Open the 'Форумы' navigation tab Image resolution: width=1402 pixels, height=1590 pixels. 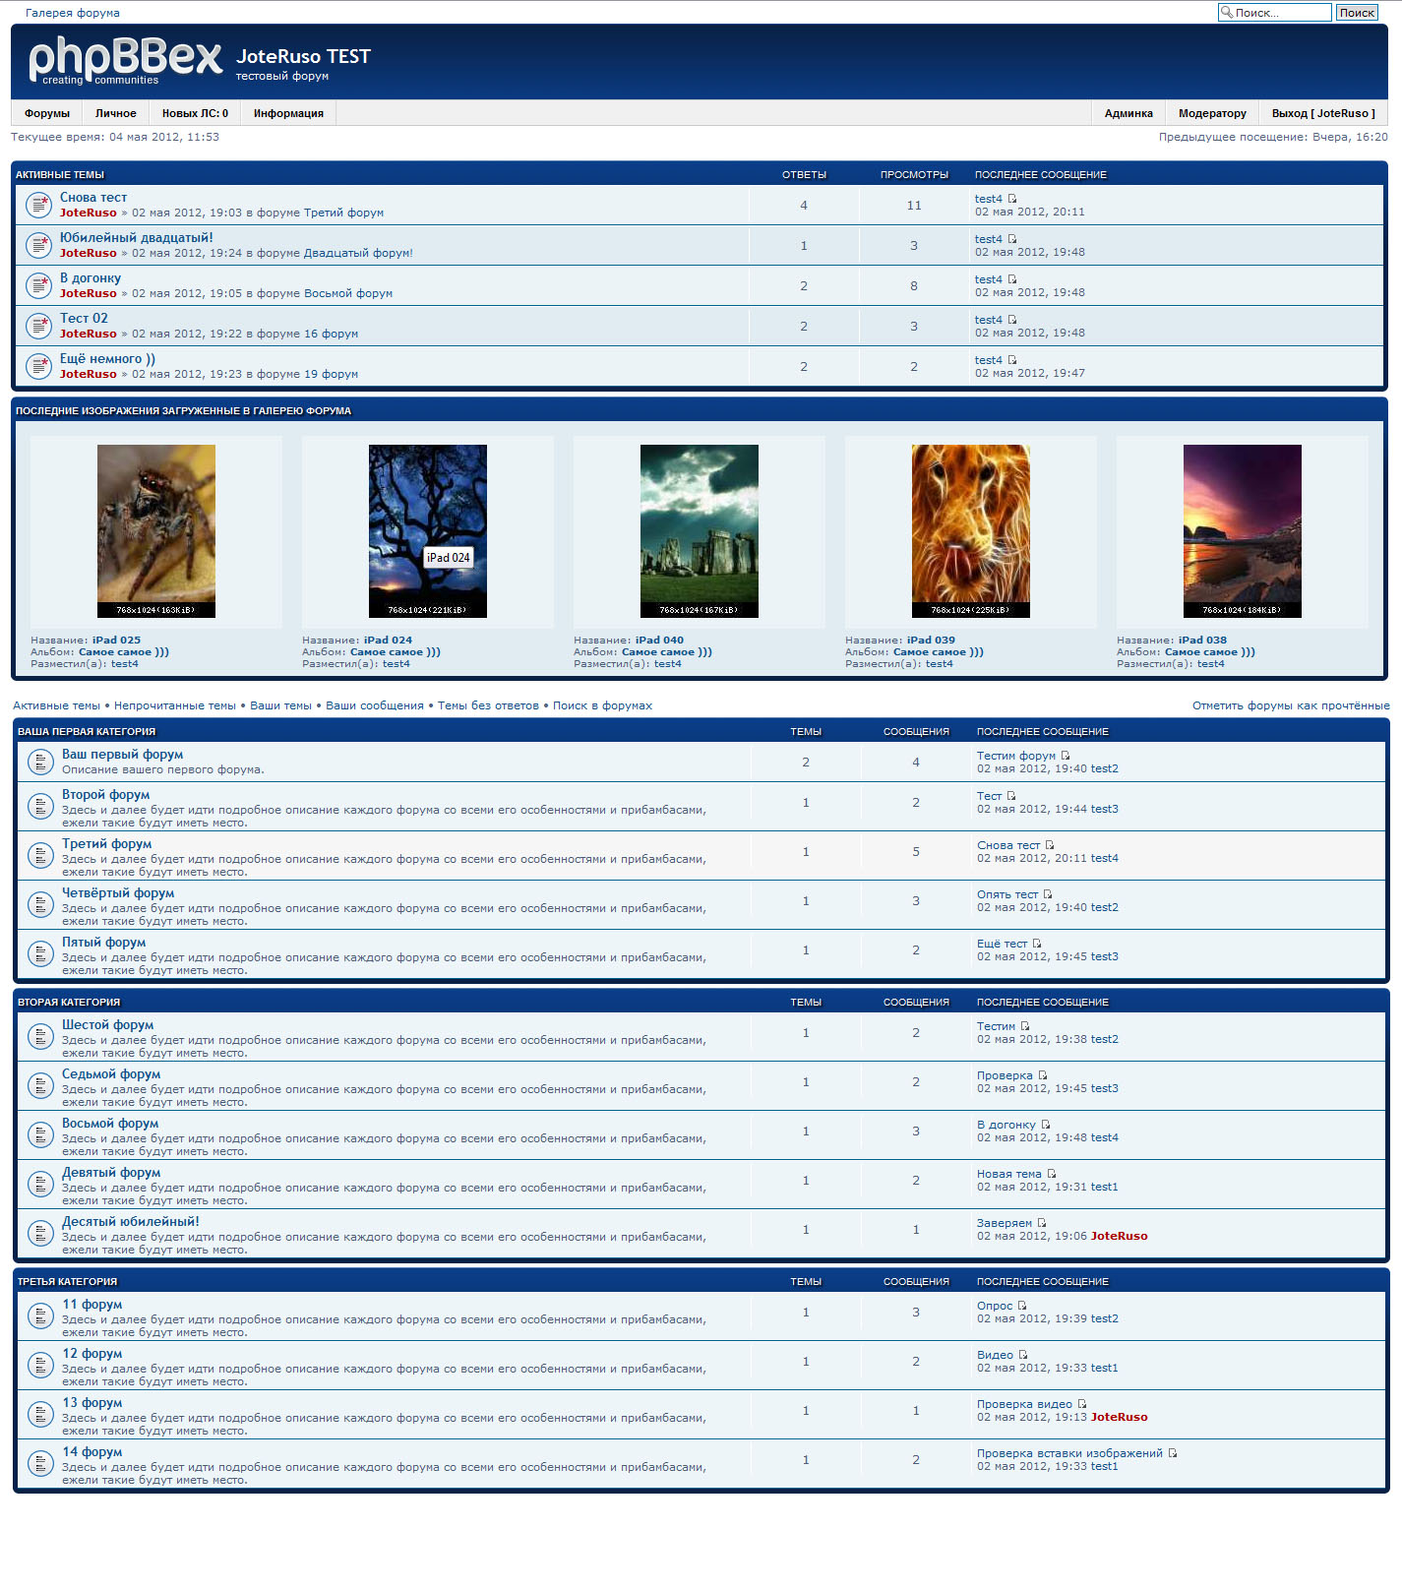[47, 113]
